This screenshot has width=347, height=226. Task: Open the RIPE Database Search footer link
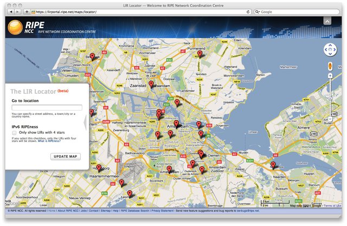[135, 211]
